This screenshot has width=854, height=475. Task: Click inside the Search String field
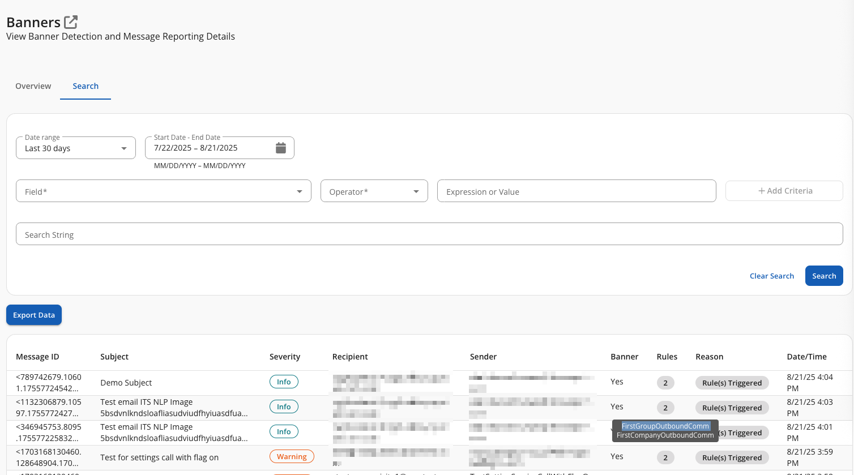coord(227,233)
